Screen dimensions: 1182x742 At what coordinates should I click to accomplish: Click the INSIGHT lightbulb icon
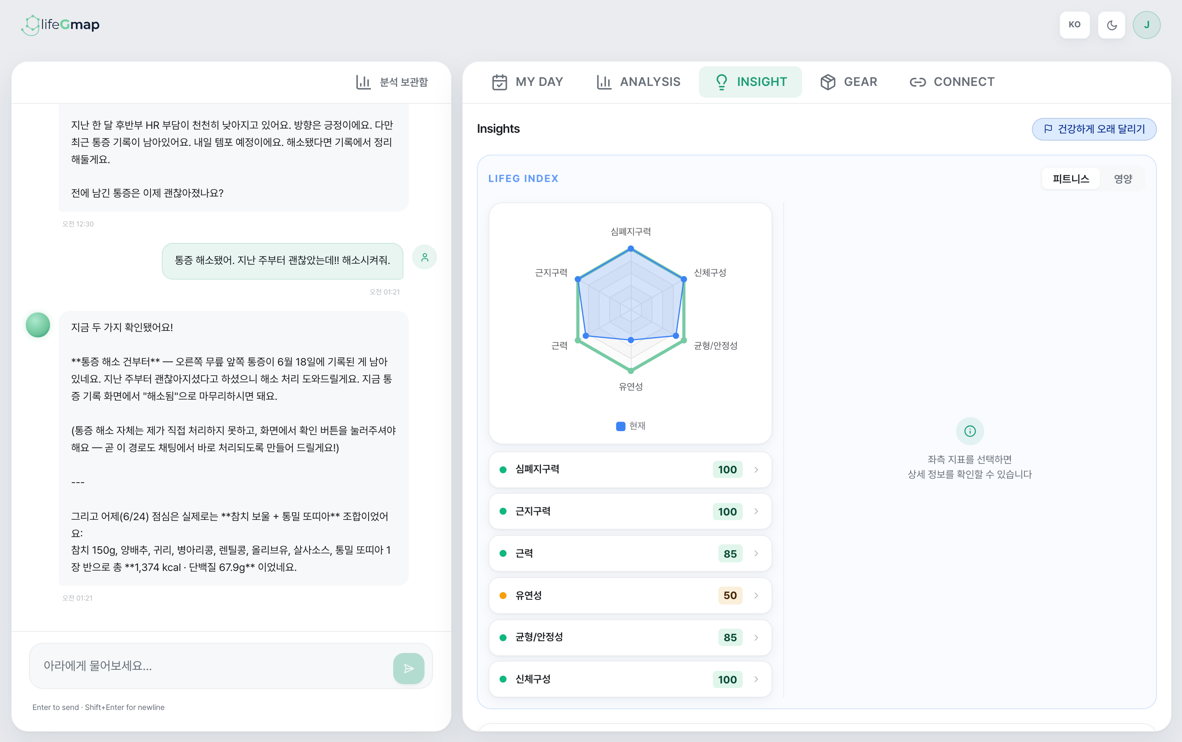pyautogui.click(x=721, y=82)
